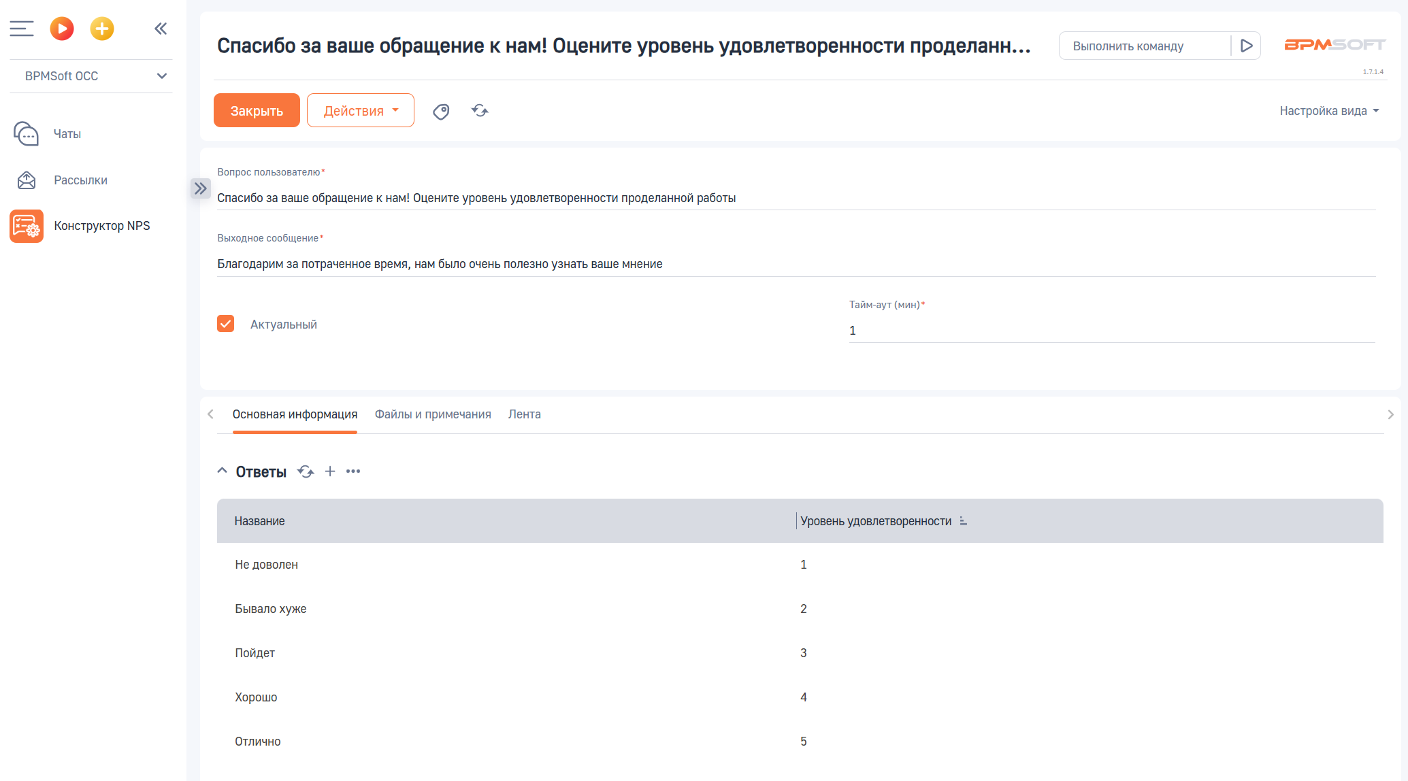Switch to the Файлы и примечания tab
The image size is (1408, 781).
pos(433,414)
